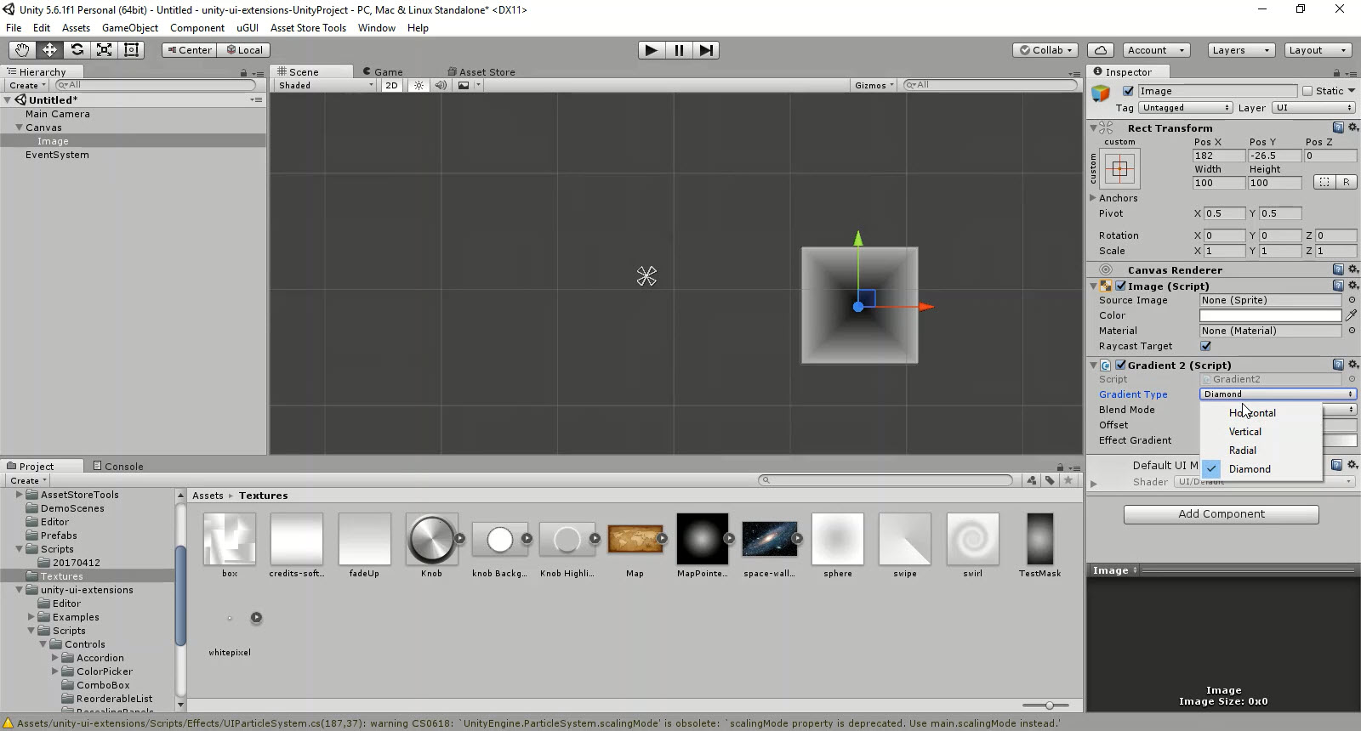Click the color eyedropper icon
The height and width of the screenshot is (731, 1361).
click(x=1351, y=315)
